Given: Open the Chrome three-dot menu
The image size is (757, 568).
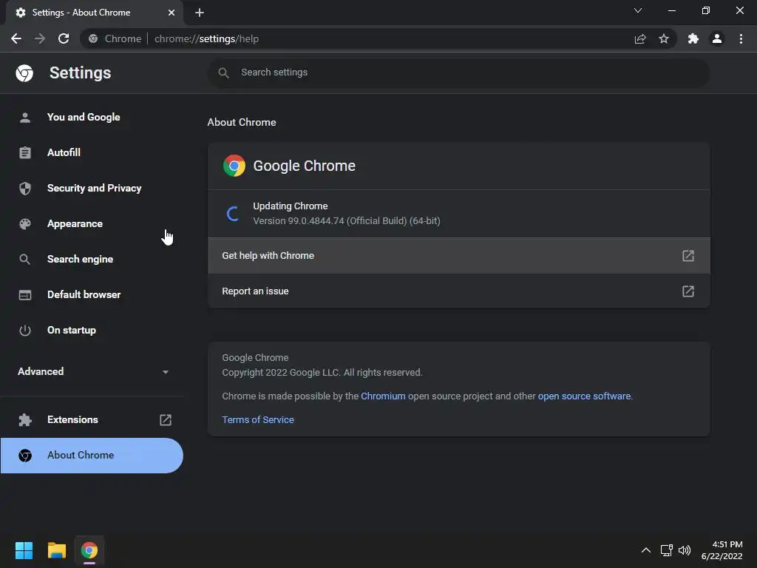Looking at the screenshot, I should [741, 38].
